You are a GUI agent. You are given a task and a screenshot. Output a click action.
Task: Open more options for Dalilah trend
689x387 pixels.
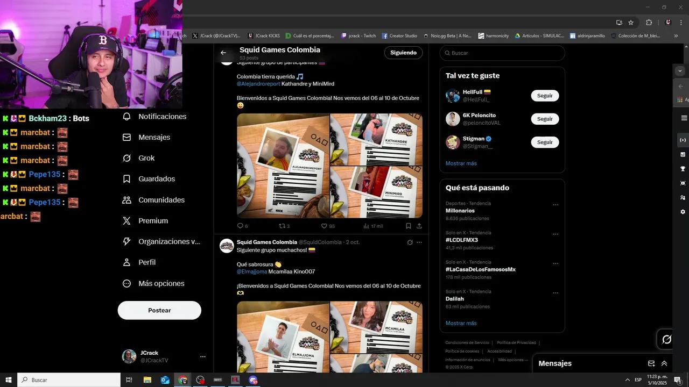point(556,293)
